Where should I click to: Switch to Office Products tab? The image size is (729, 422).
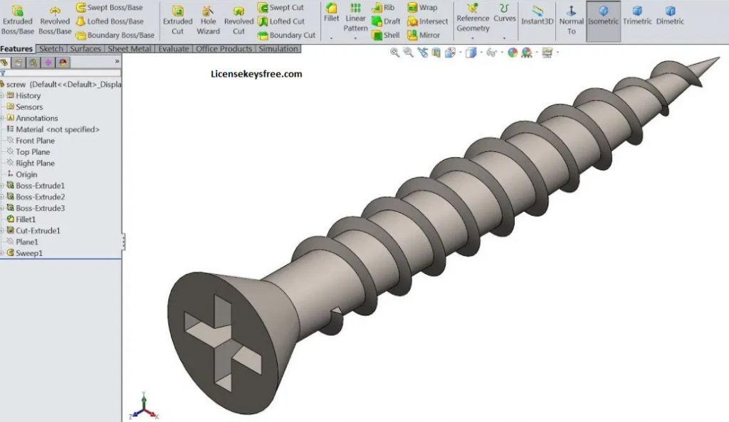tap(224, 49)
